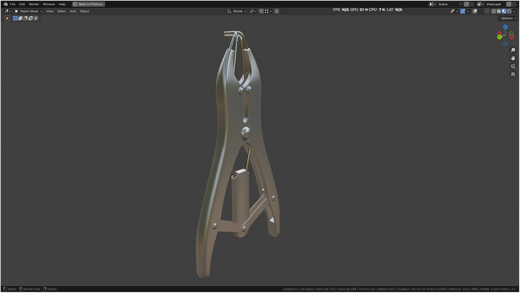520x293 pixels.
Task: Switch to wireframe viewport shading
Action: [494, 11]
